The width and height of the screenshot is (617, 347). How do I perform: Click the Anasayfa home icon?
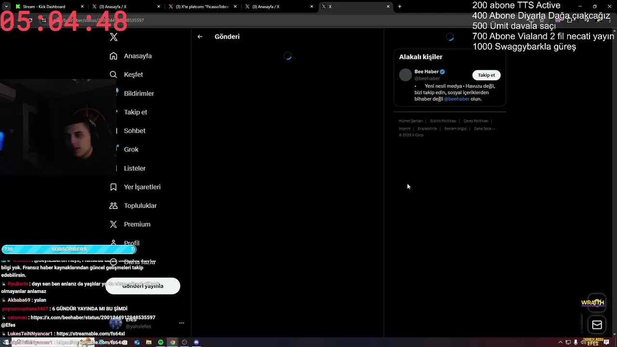pyautogui.click(x=113, y=56)
